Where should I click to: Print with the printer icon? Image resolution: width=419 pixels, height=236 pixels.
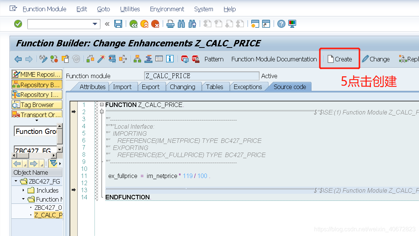point(170,24)
